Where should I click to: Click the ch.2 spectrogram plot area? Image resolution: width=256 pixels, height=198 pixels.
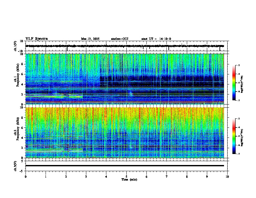coord(124,133)
